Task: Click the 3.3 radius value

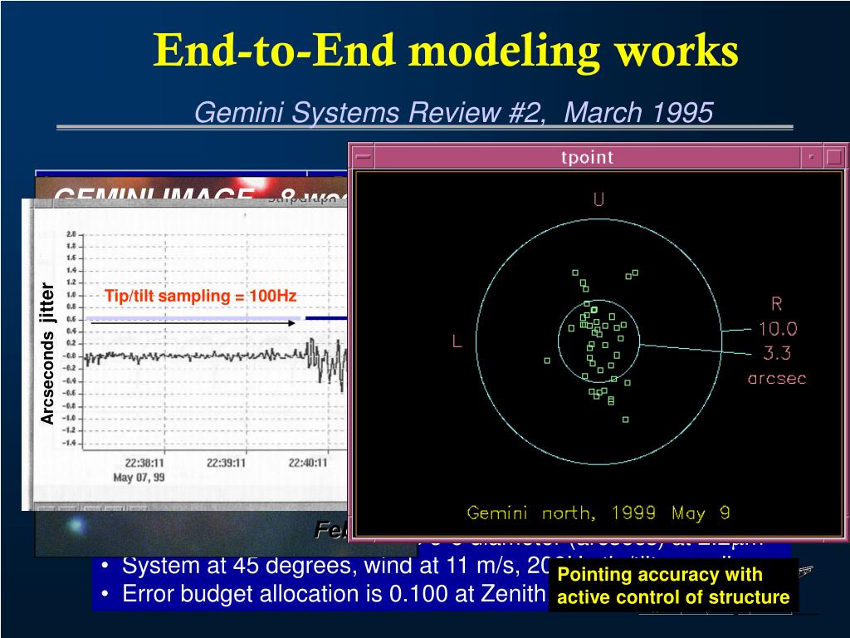Action: 777,353
